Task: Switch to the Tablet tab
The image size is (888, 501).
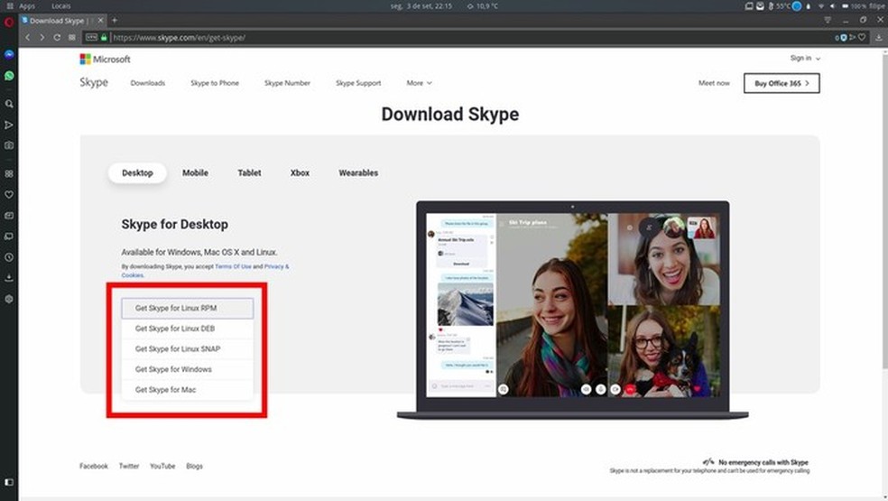Action: (x=249, y=172)
